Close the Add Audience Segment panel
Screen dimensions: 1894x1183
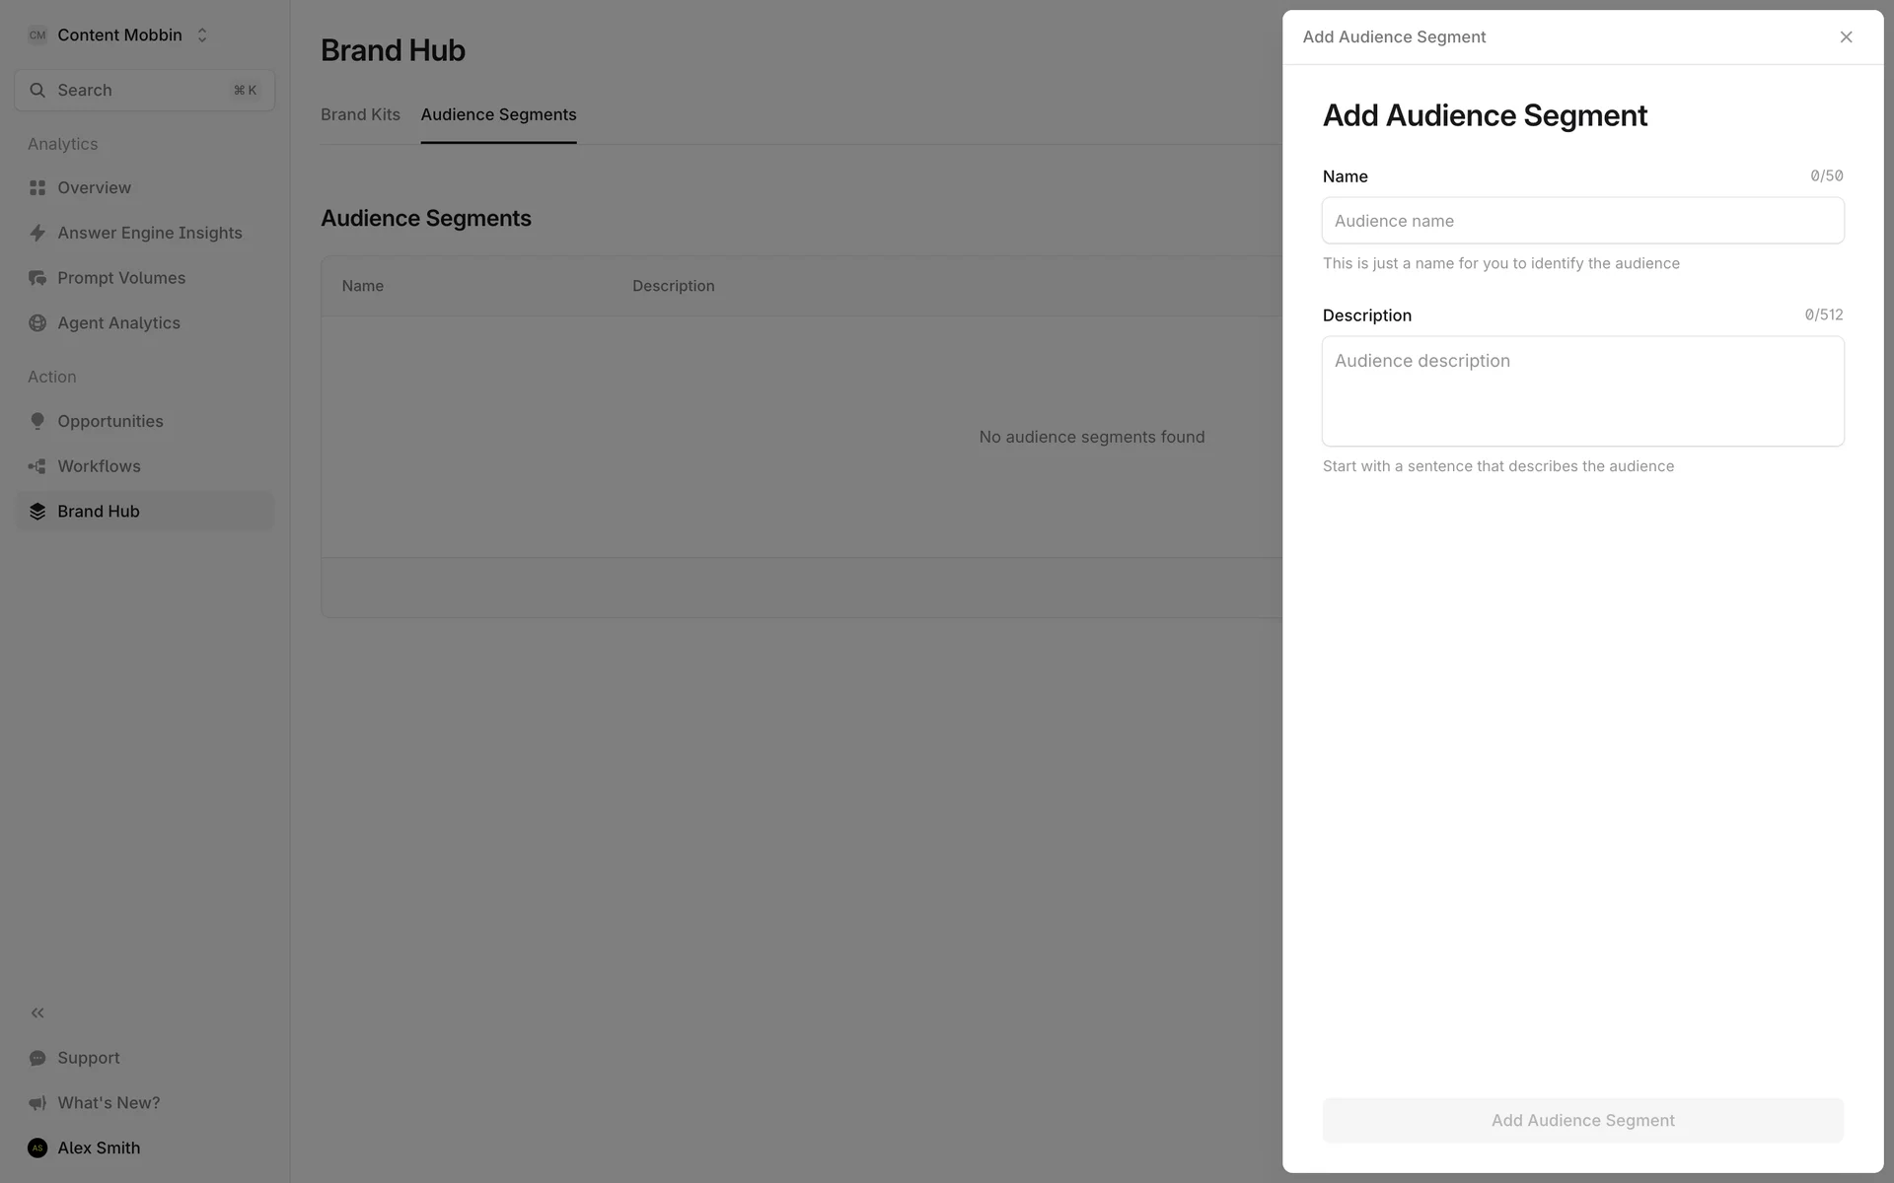tap(1846, 37)
